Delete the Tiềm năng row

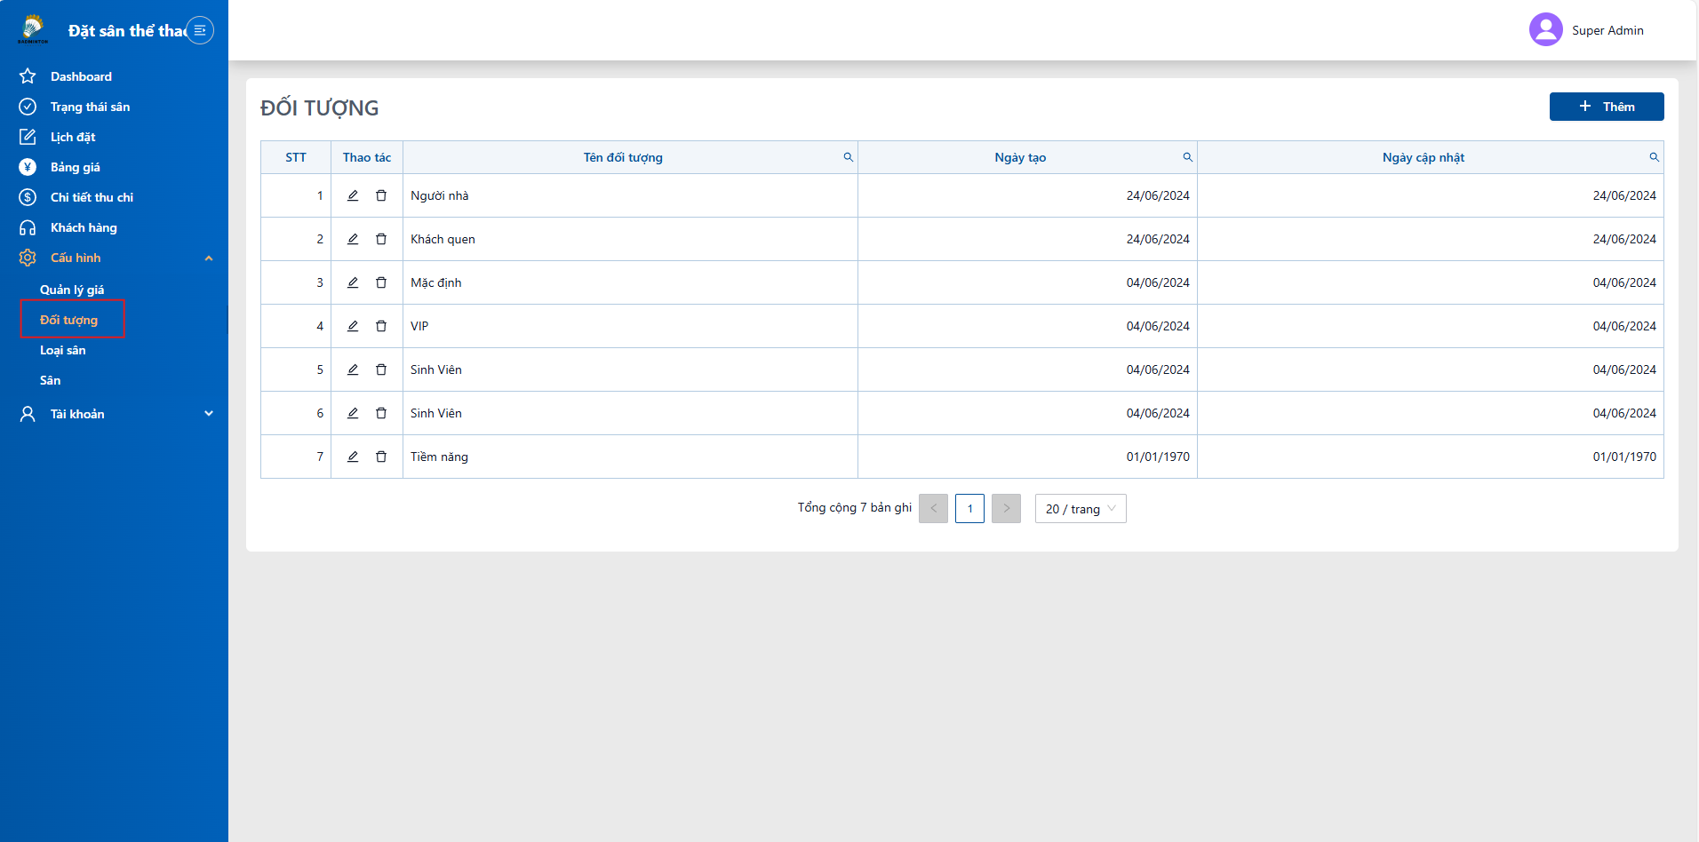(x=381, y=457)
